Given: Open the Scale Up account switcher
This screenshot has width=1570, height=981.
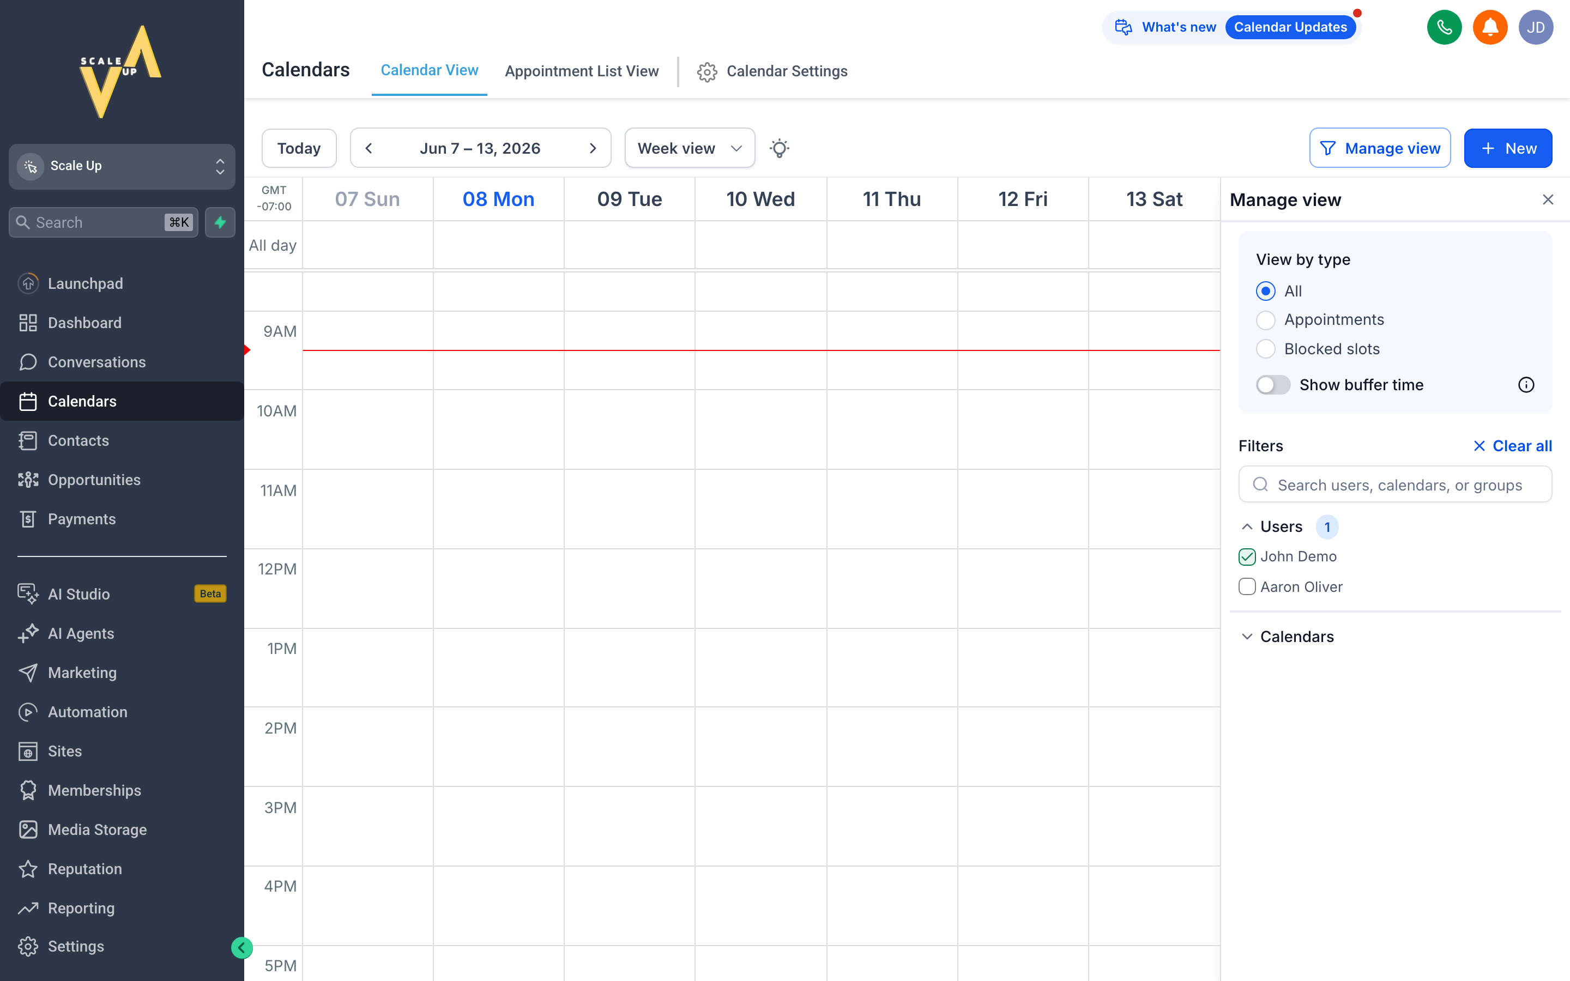Looking at the screenshot, I should click(x=122, y=166).
